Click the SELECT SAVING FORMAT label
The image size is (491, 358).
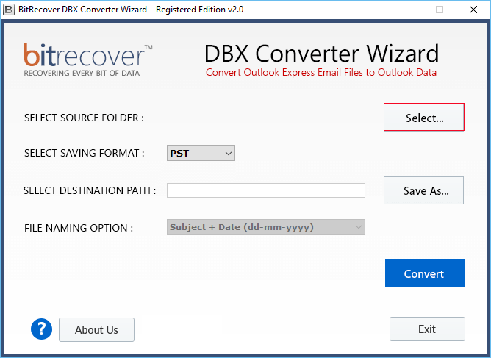click(85, 153)
